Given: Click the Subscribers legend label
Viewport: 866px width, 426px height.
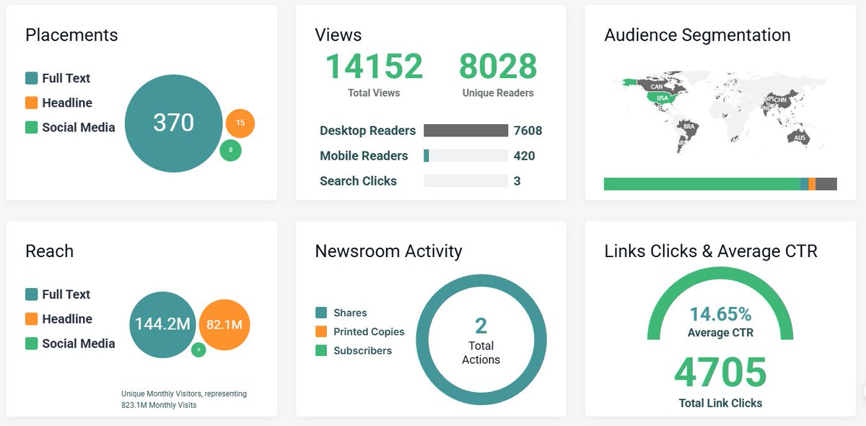Looking at the screenshot, I should pos(362,350).
